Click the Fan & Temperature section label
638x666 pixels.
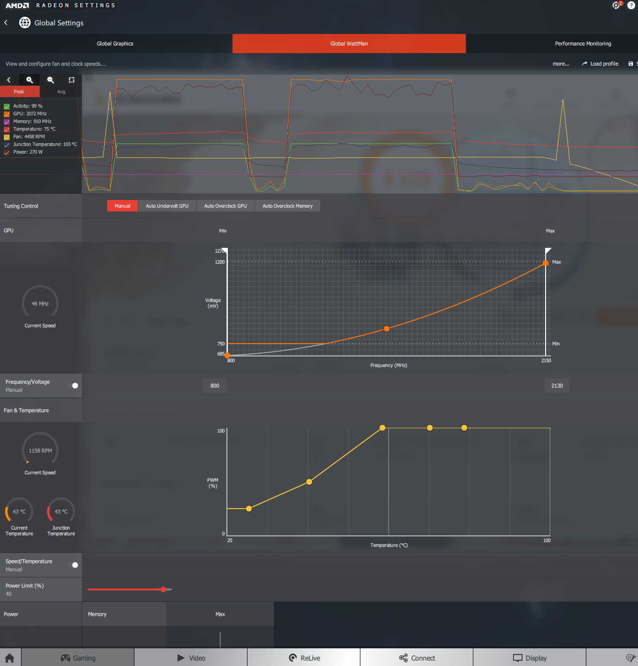pyautogui.click(x=26, y=411)
